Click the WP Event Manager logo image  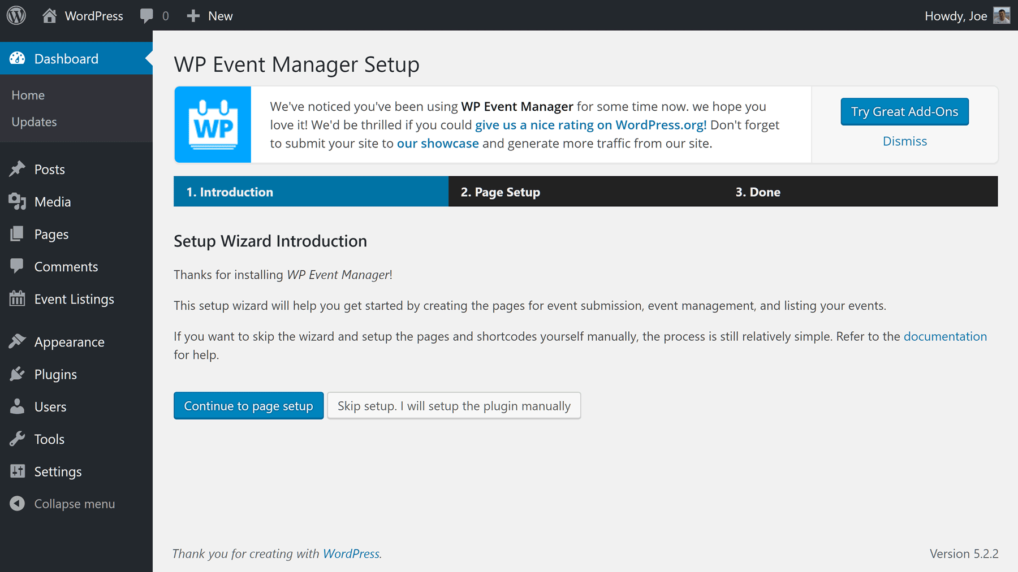(213, 124)
